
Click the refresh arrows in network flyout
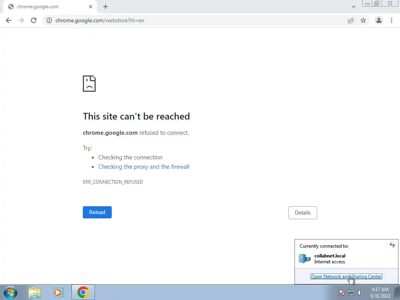point(392,245)
